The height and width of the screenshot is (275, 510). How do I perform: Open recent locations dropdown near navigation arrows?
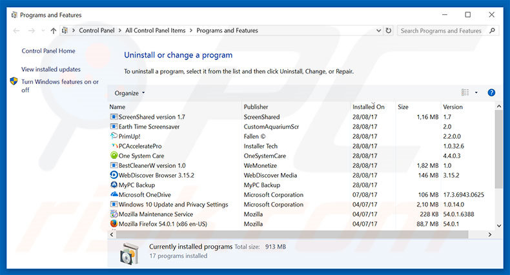(41, 30)
